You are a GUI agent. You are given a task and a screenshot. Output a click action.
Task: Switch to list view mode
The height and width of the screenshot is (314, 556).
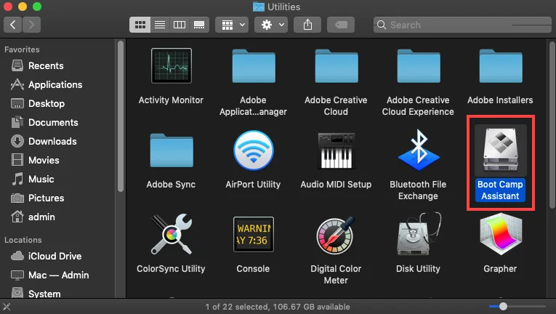pyautogui.click(x=159, y=25)
